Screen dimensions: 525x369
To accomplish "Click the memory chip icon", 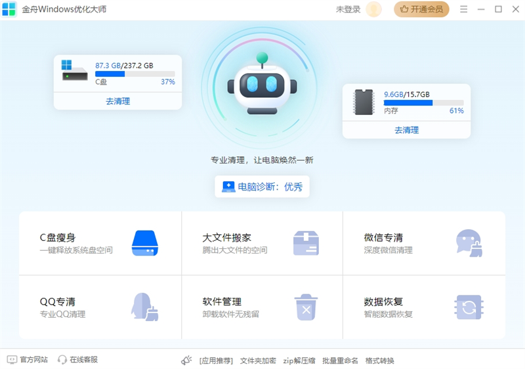I will [x=364, y=102].
